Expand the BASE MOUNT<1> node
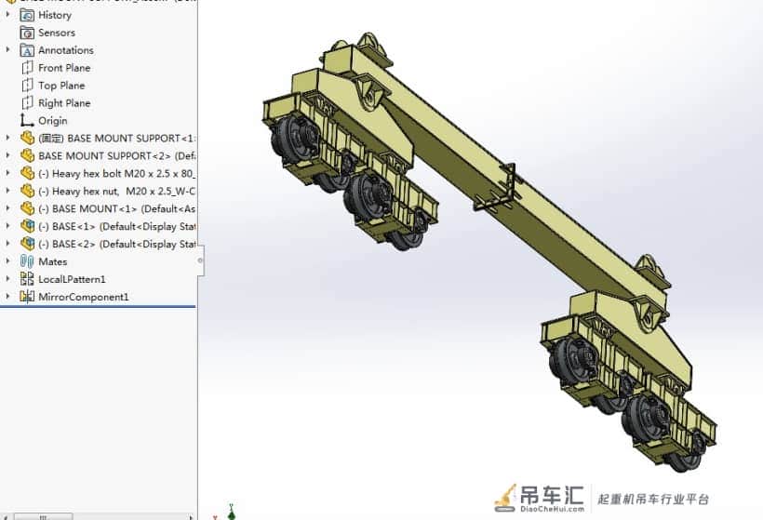Image resolution: width=763 pixels, height=520 pixels. pyautogui.click(x=7, y=208)
